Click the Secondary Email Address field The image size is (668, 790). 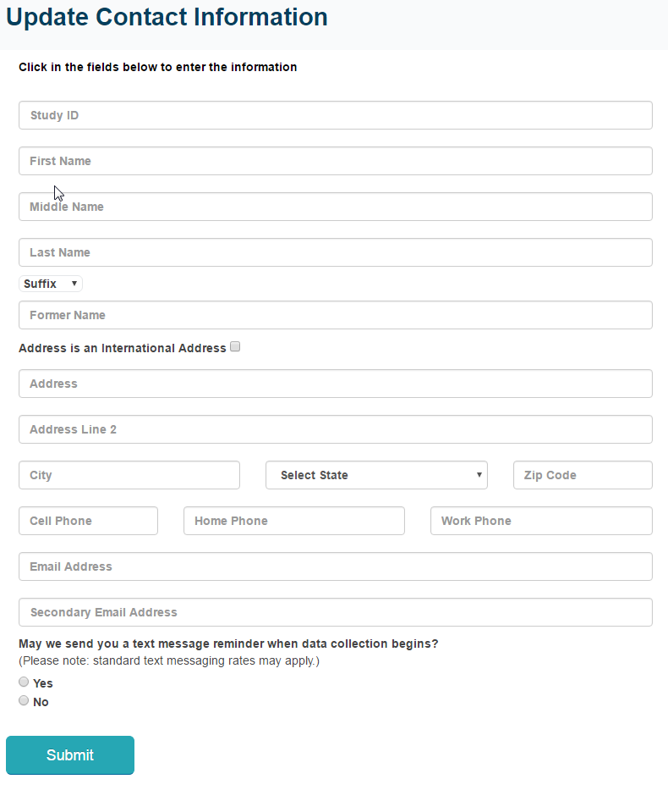(x=335, y=612)
